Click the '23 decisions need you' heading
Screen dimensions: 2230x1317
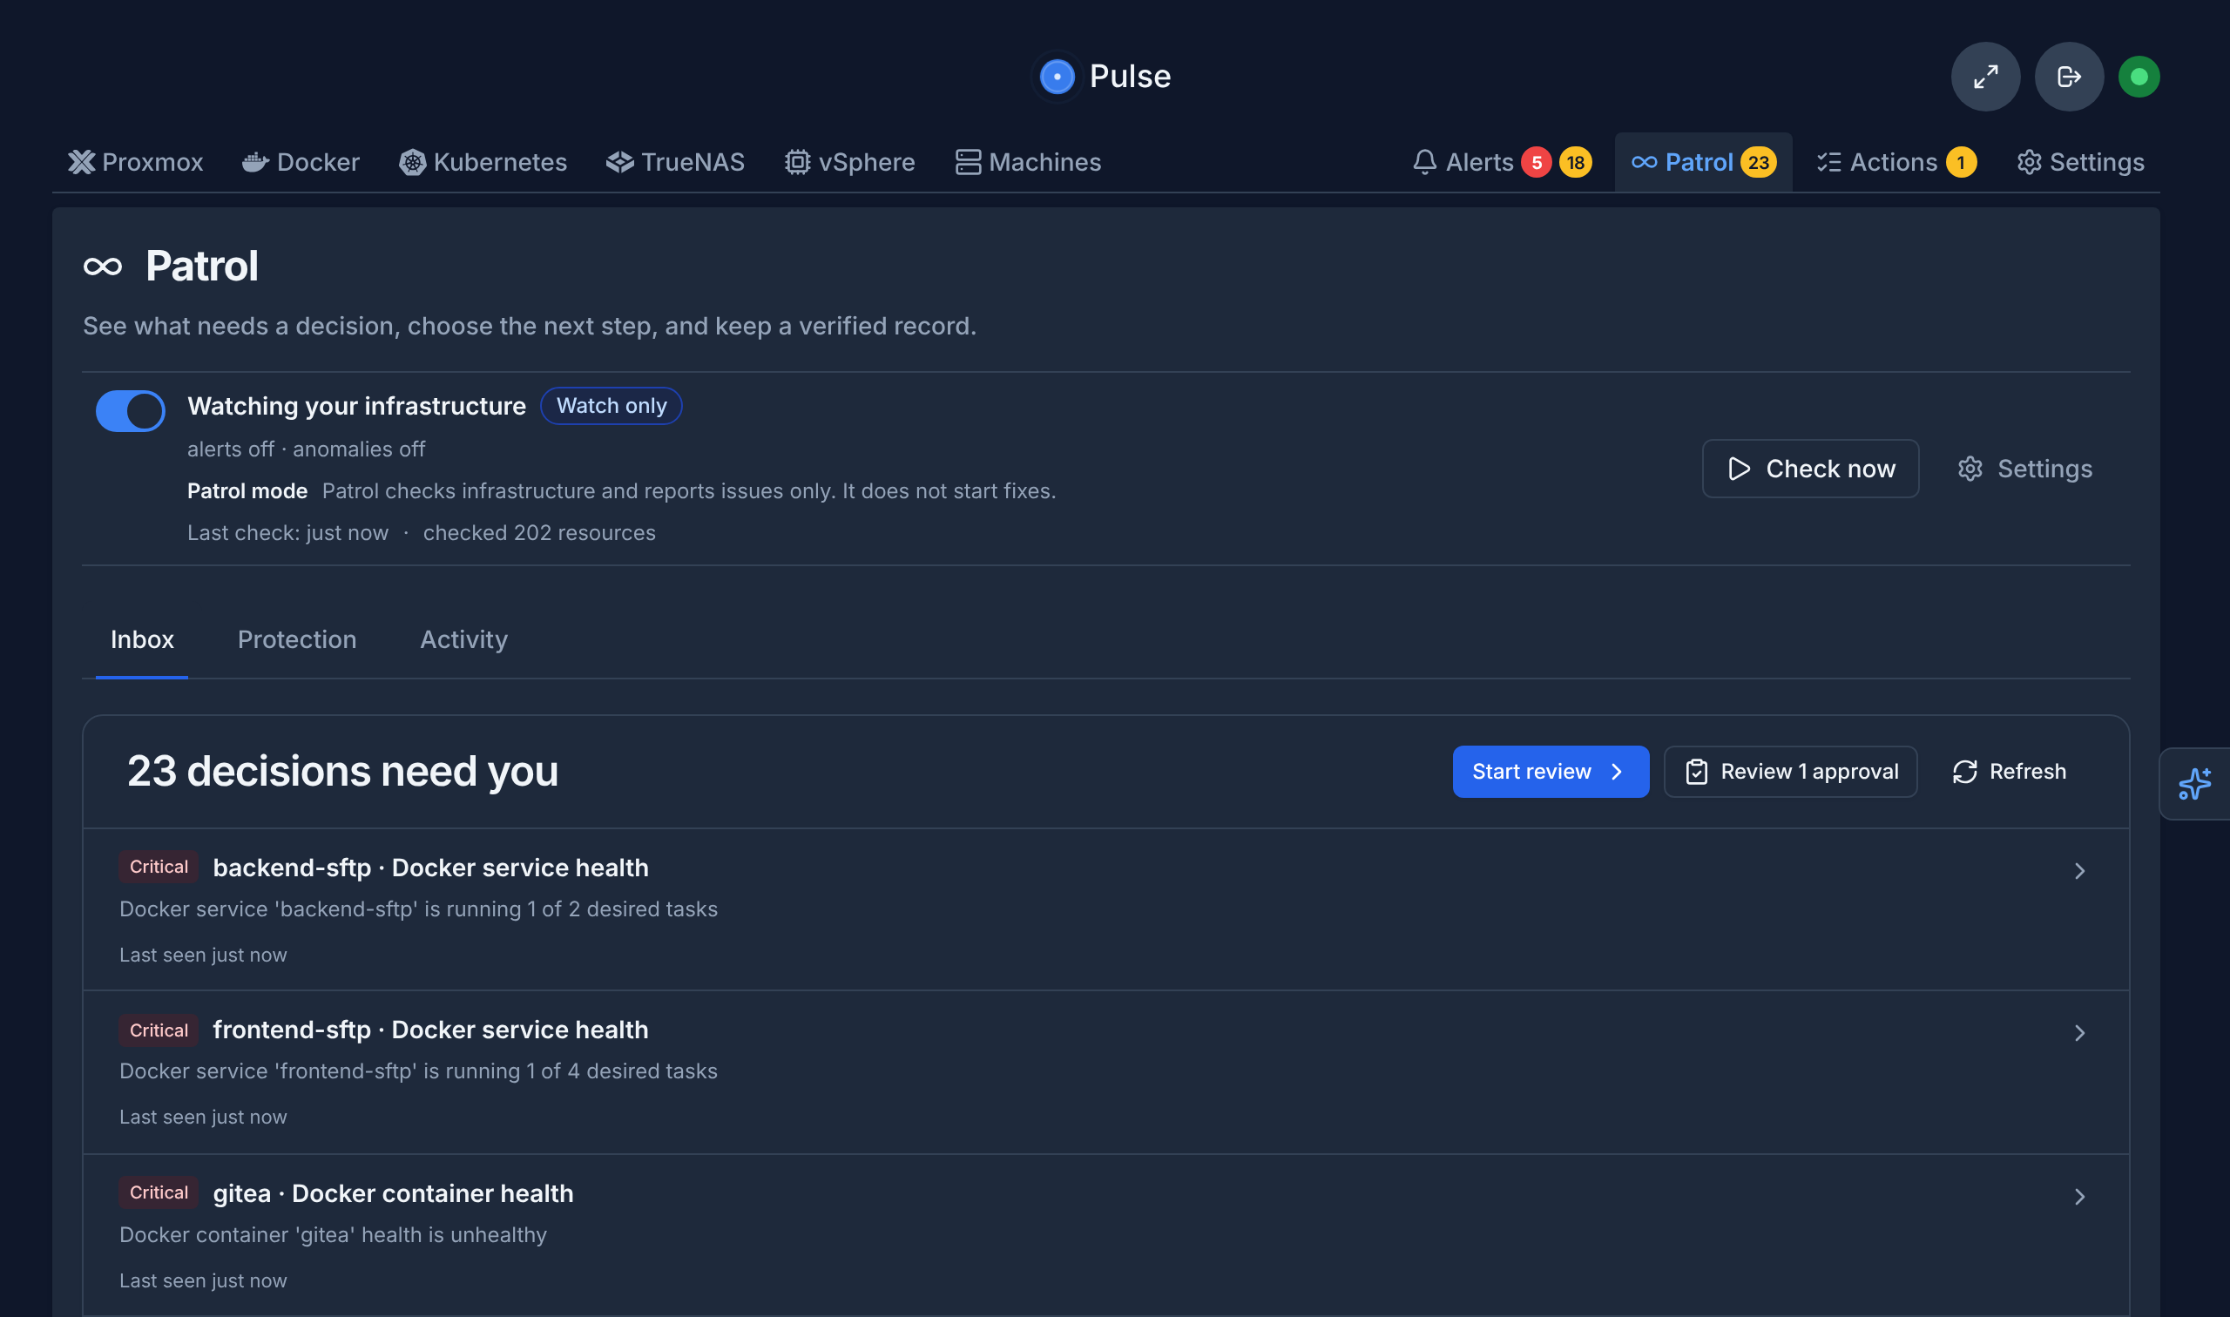tap(342, 771)
